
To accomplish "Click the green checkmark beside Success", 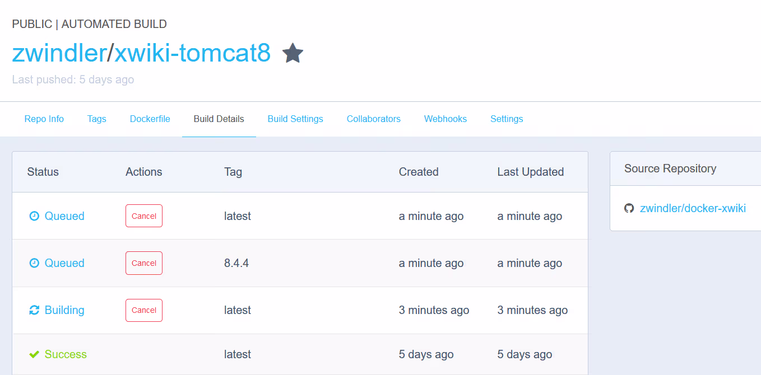I will click(x=34, y=354).
